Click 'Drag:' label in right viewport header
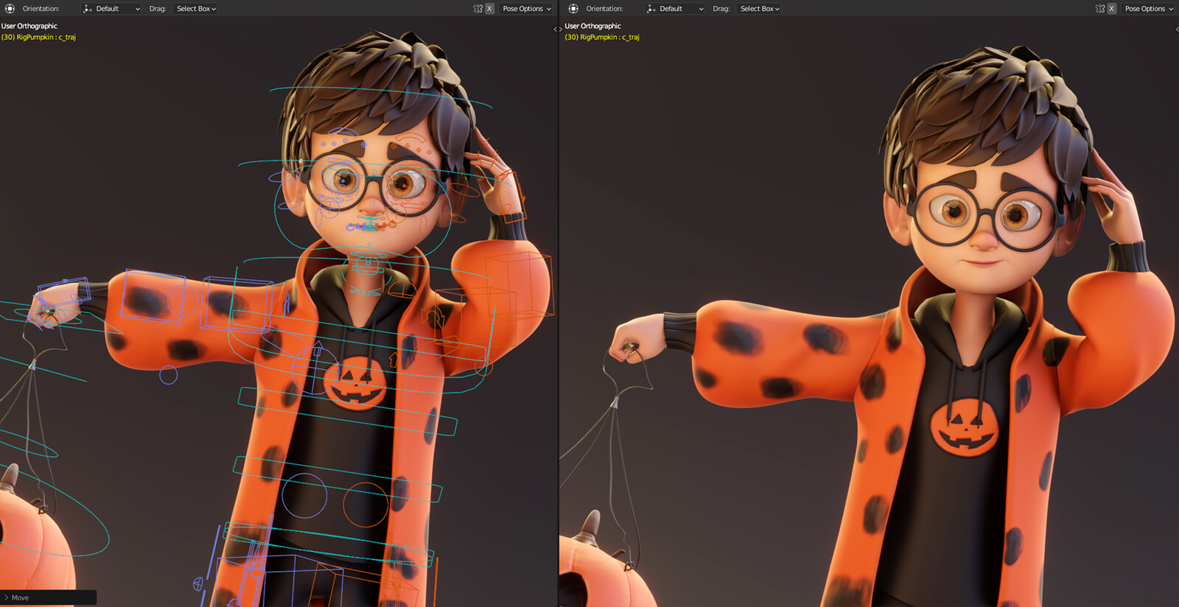This screenshot has width=1179, height=607. (x=721, y=9)
